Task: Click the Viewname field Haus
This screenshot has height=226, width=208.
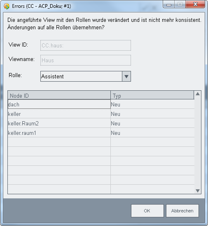Action: [x=86, y=60]
